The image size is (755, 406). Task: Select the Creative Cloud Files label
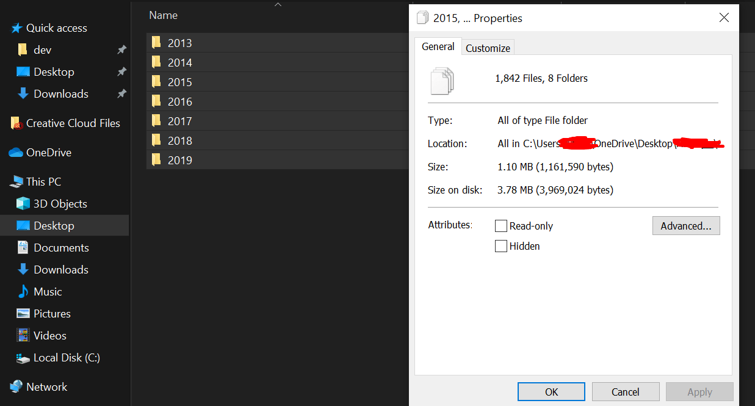click(73, 123)
